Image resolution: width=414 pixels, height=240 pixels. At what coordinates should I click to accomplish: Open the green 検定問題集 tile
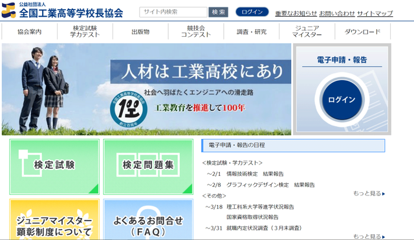tap(148, 167)
